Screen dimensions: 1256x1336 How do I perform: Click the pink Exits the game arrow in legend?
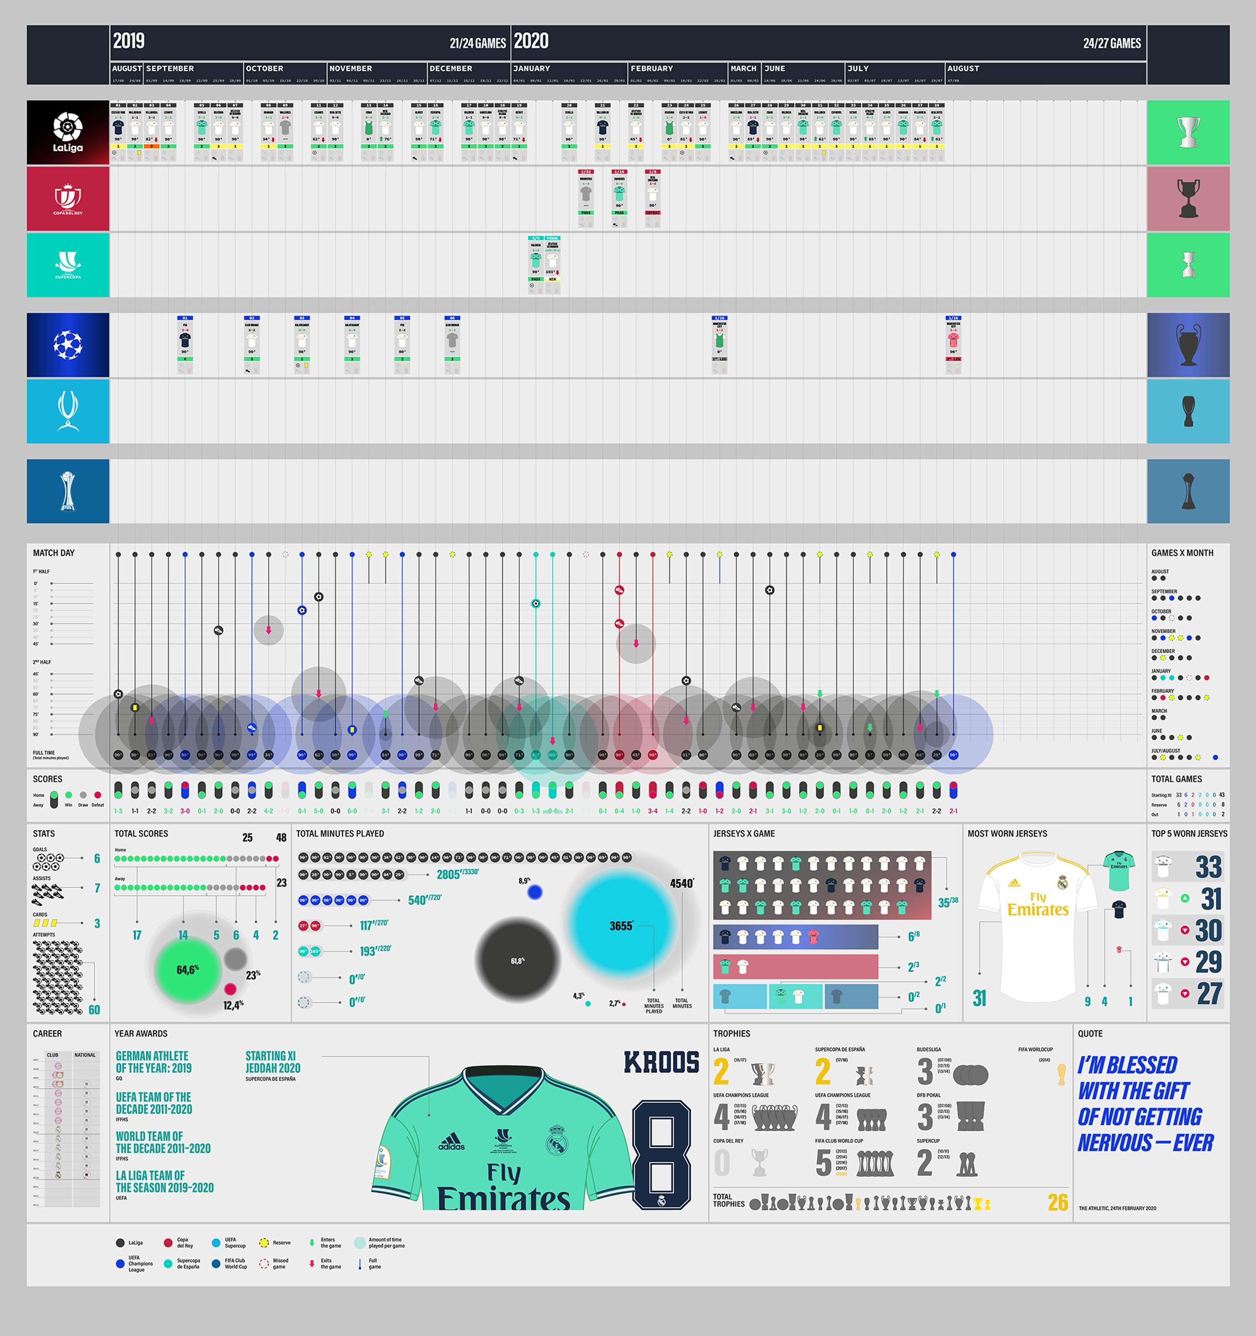pos(311,1264)
